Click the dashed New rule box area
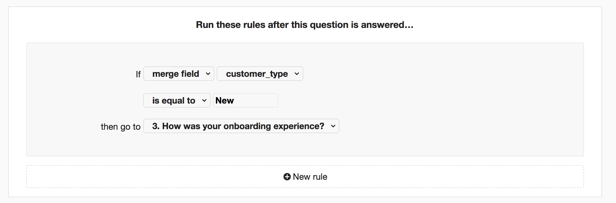The height and width of the screenshot is (203, 616). point(305,177)
